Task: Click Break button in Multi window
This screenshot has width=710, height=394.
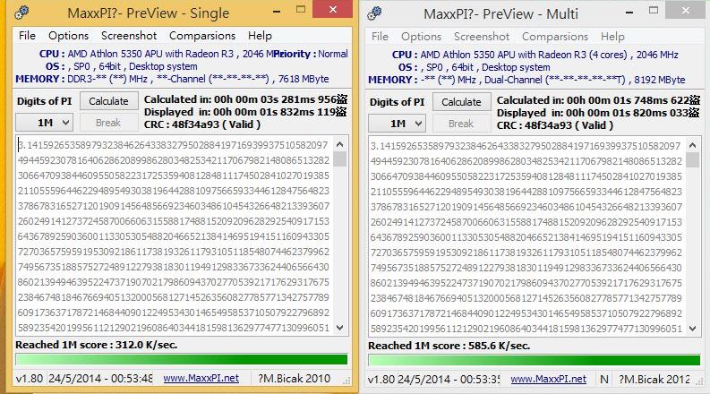Action: [461, 124]
